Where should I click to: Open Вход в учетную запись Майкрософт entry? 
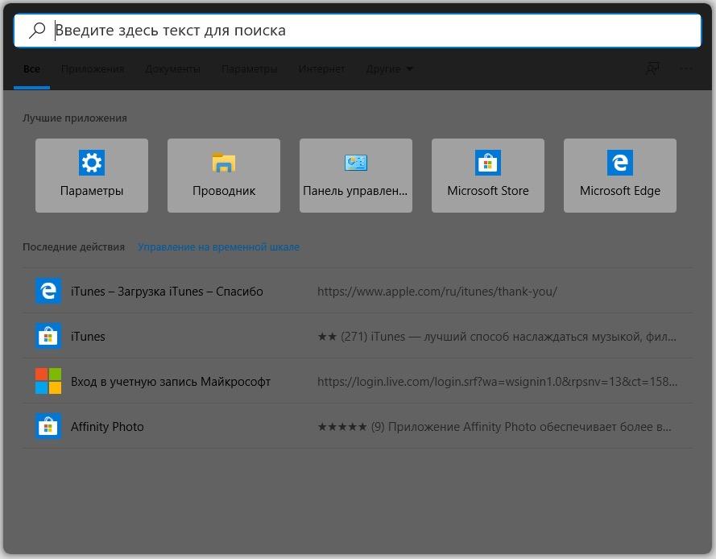(358, 381)
